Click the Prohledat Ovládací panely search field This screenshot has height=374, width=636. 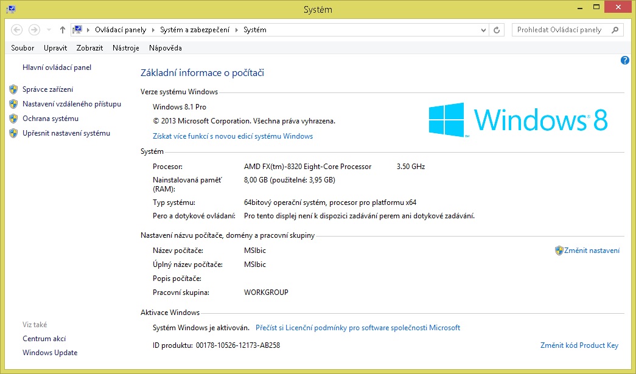560,30
